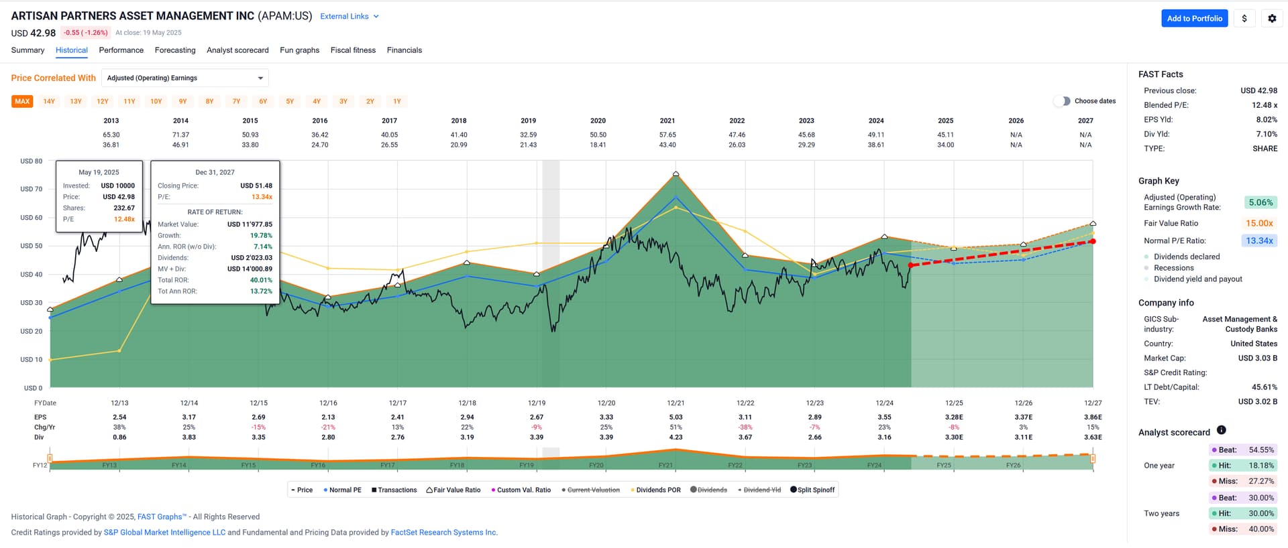Click the 2021 peak fair value triangle marker
This screenshot has height=548, width=1288.
(x=676, y=174)
